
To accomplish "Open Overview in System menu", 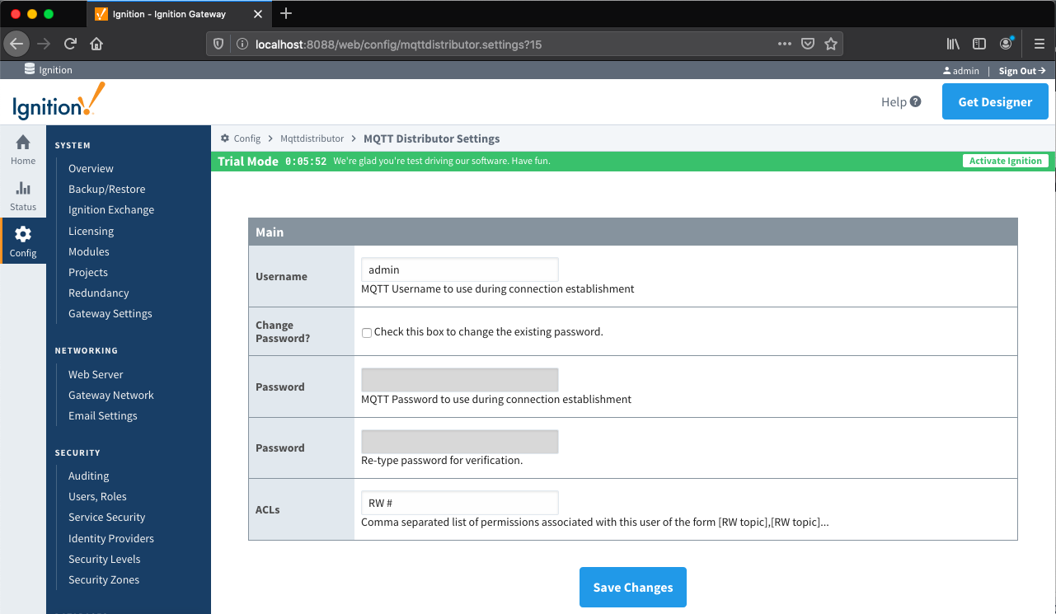I will [91, 168].
